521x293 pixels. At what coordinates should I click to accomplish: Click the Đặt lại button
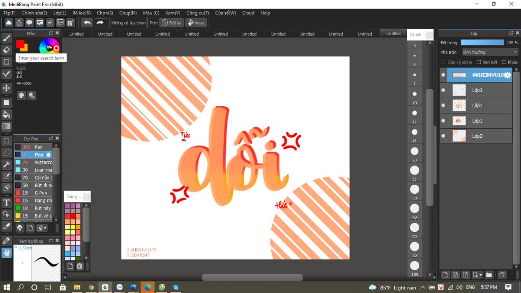click(171, 22)
